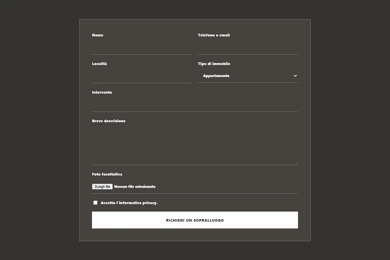This screenshot has width=390, height=260.
Task: Click the 'Località' label
Action: click(99, 64)
